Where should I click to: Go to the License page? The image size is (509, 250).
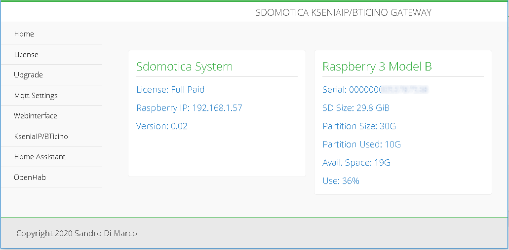(26, 55)
